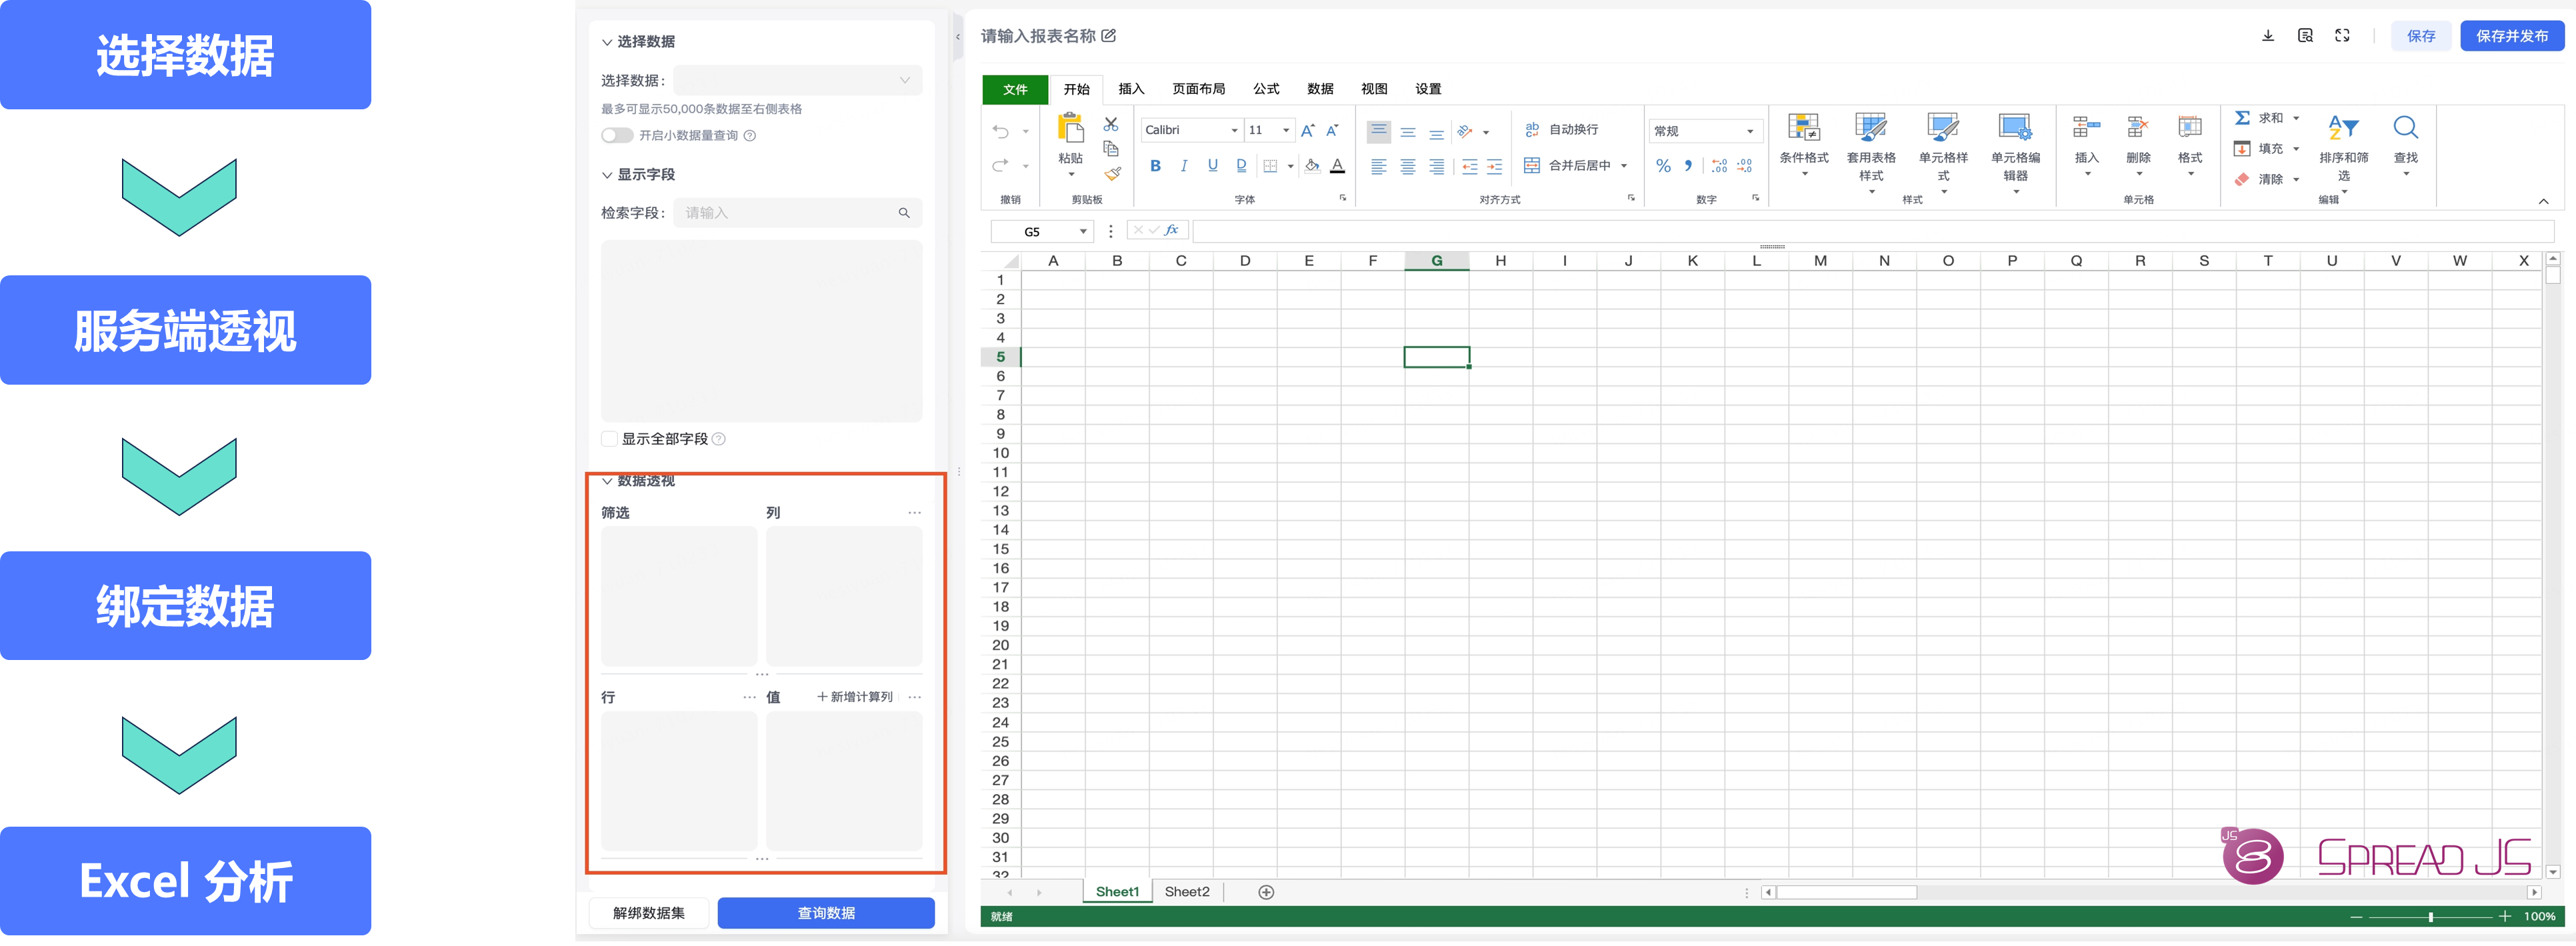Click the cut scissors icon

pos(1110,124)
